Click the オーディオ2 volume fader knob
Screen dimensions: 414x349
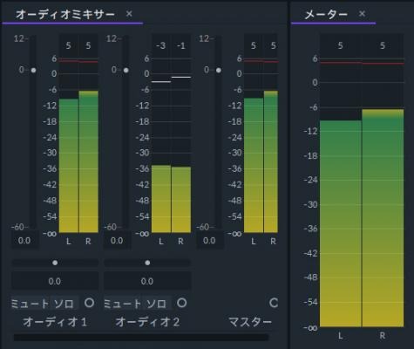(126, 70)
